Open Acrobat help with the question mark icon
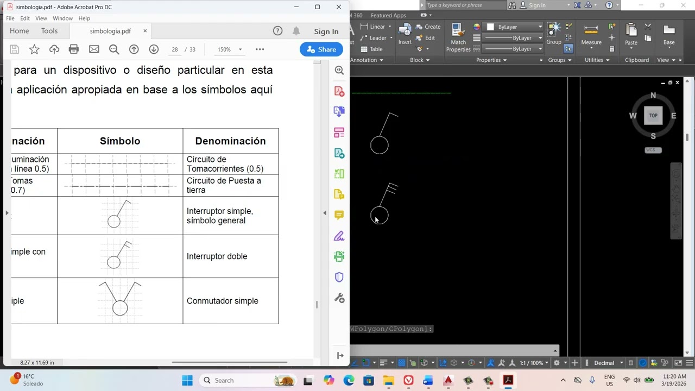 (277, 31)
